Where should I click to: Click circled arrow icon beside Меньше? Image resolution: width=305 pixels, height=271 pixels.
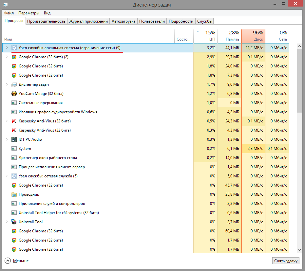click(8, 261)
